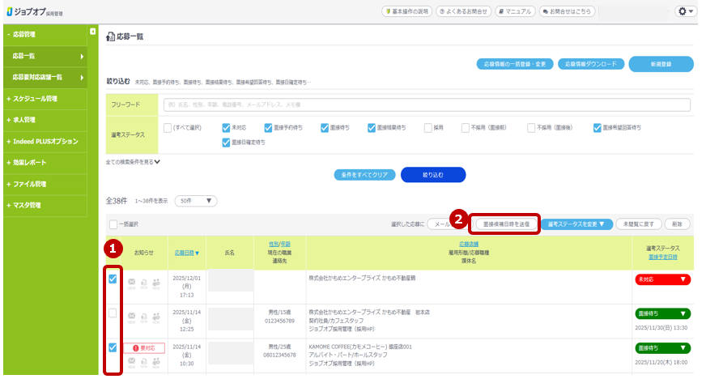Viewport: 706px width, 379px height.
Task: Click the mail icon in second applicant row
Action: [x=131, y=315]
